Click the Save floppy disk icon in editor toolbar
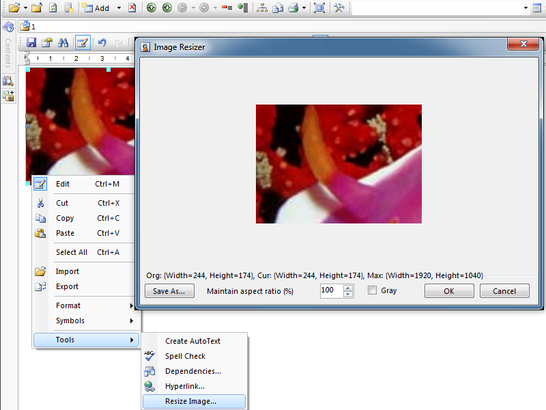Image resolution: width=546 pixels, height=410 pixels. click(x=31, y=42)
